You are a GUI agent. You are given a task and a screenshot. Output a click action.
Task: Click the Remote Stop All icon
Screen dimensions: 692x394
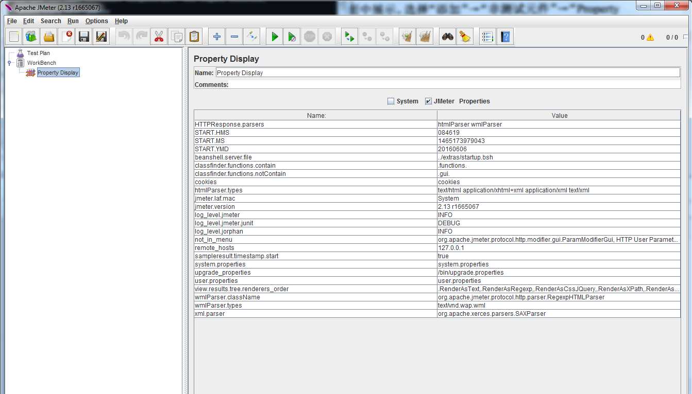point(367,37)
